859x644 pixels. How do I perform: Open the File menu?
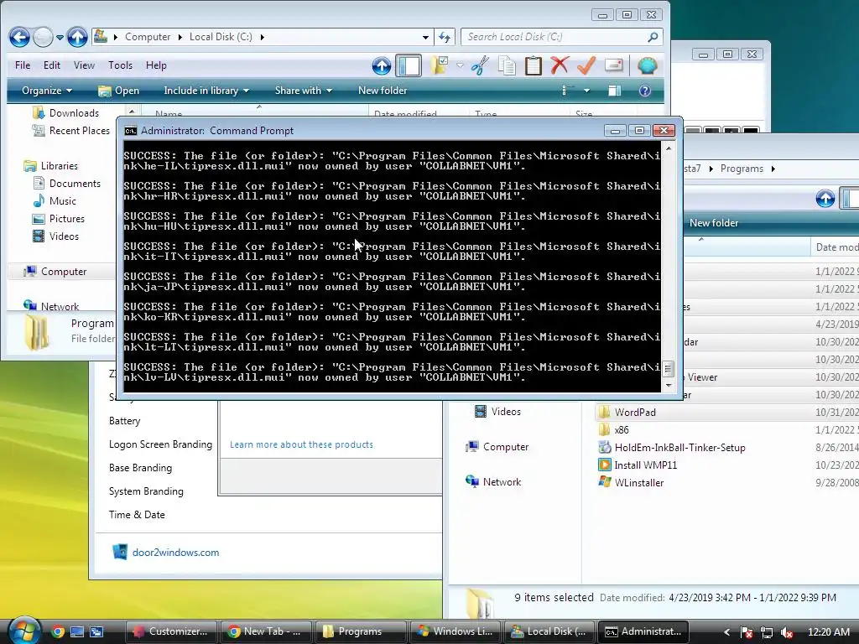pyautogui.click(x=23, y=65)
